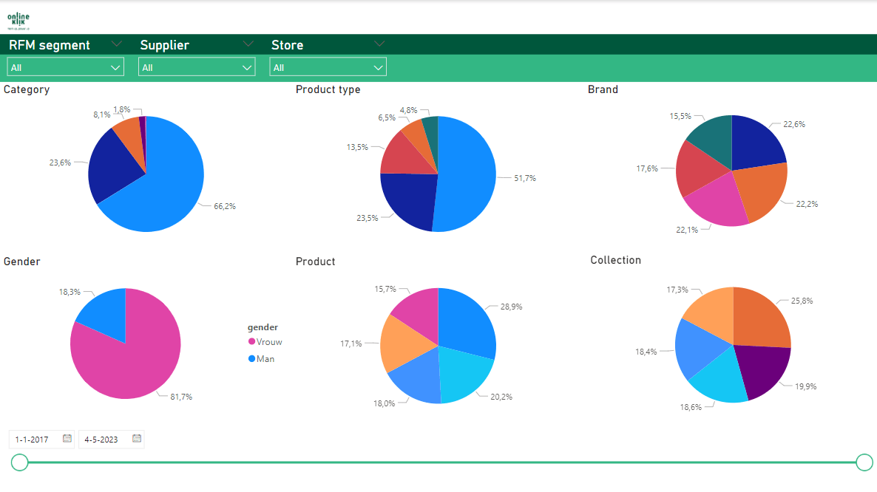This screenshot has width=877, height=492.
Task: Click the end date field 4-5-2023
Action: click(x=102, y=440)
